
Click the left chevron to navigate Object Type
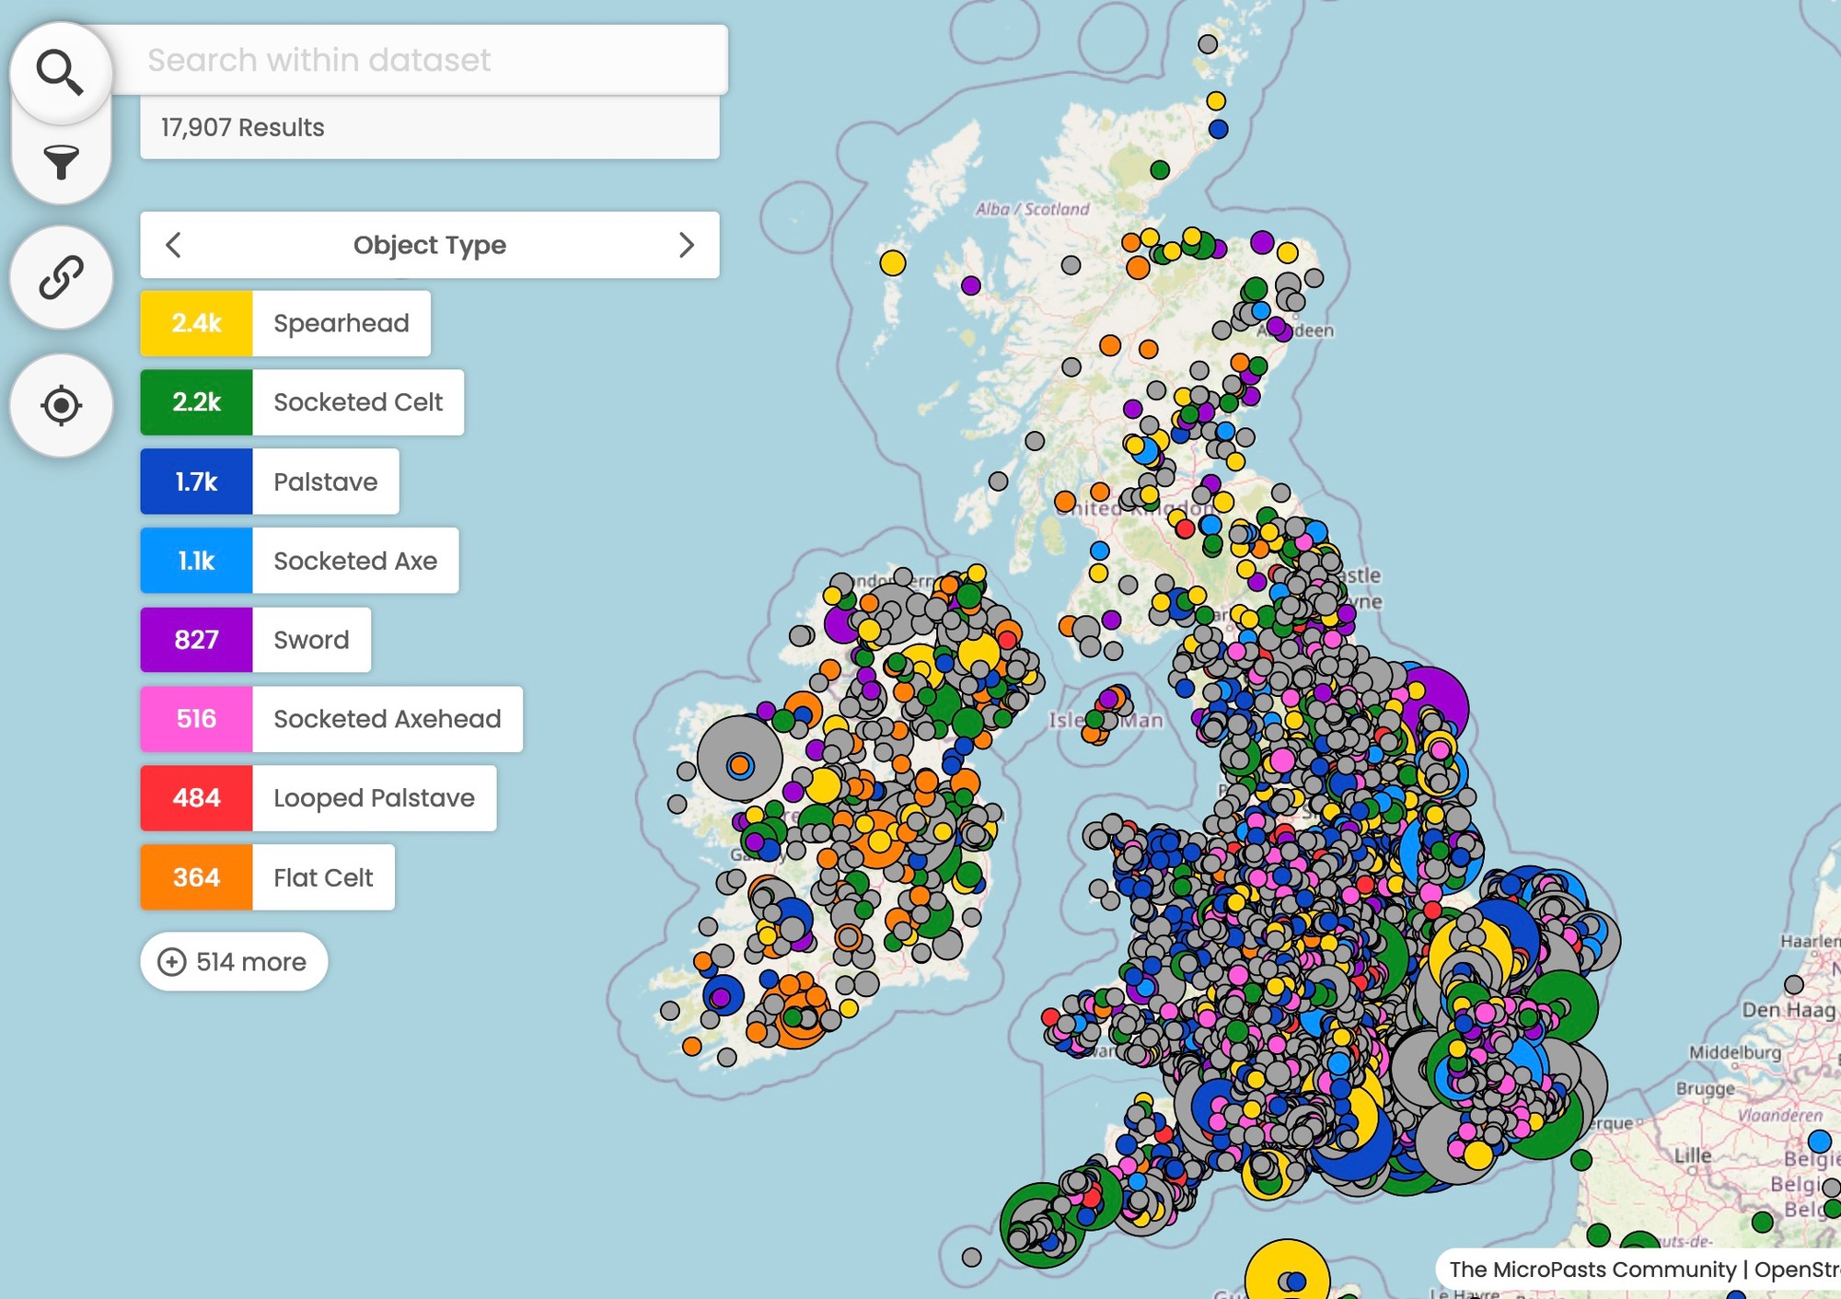[x=173, y=246]
